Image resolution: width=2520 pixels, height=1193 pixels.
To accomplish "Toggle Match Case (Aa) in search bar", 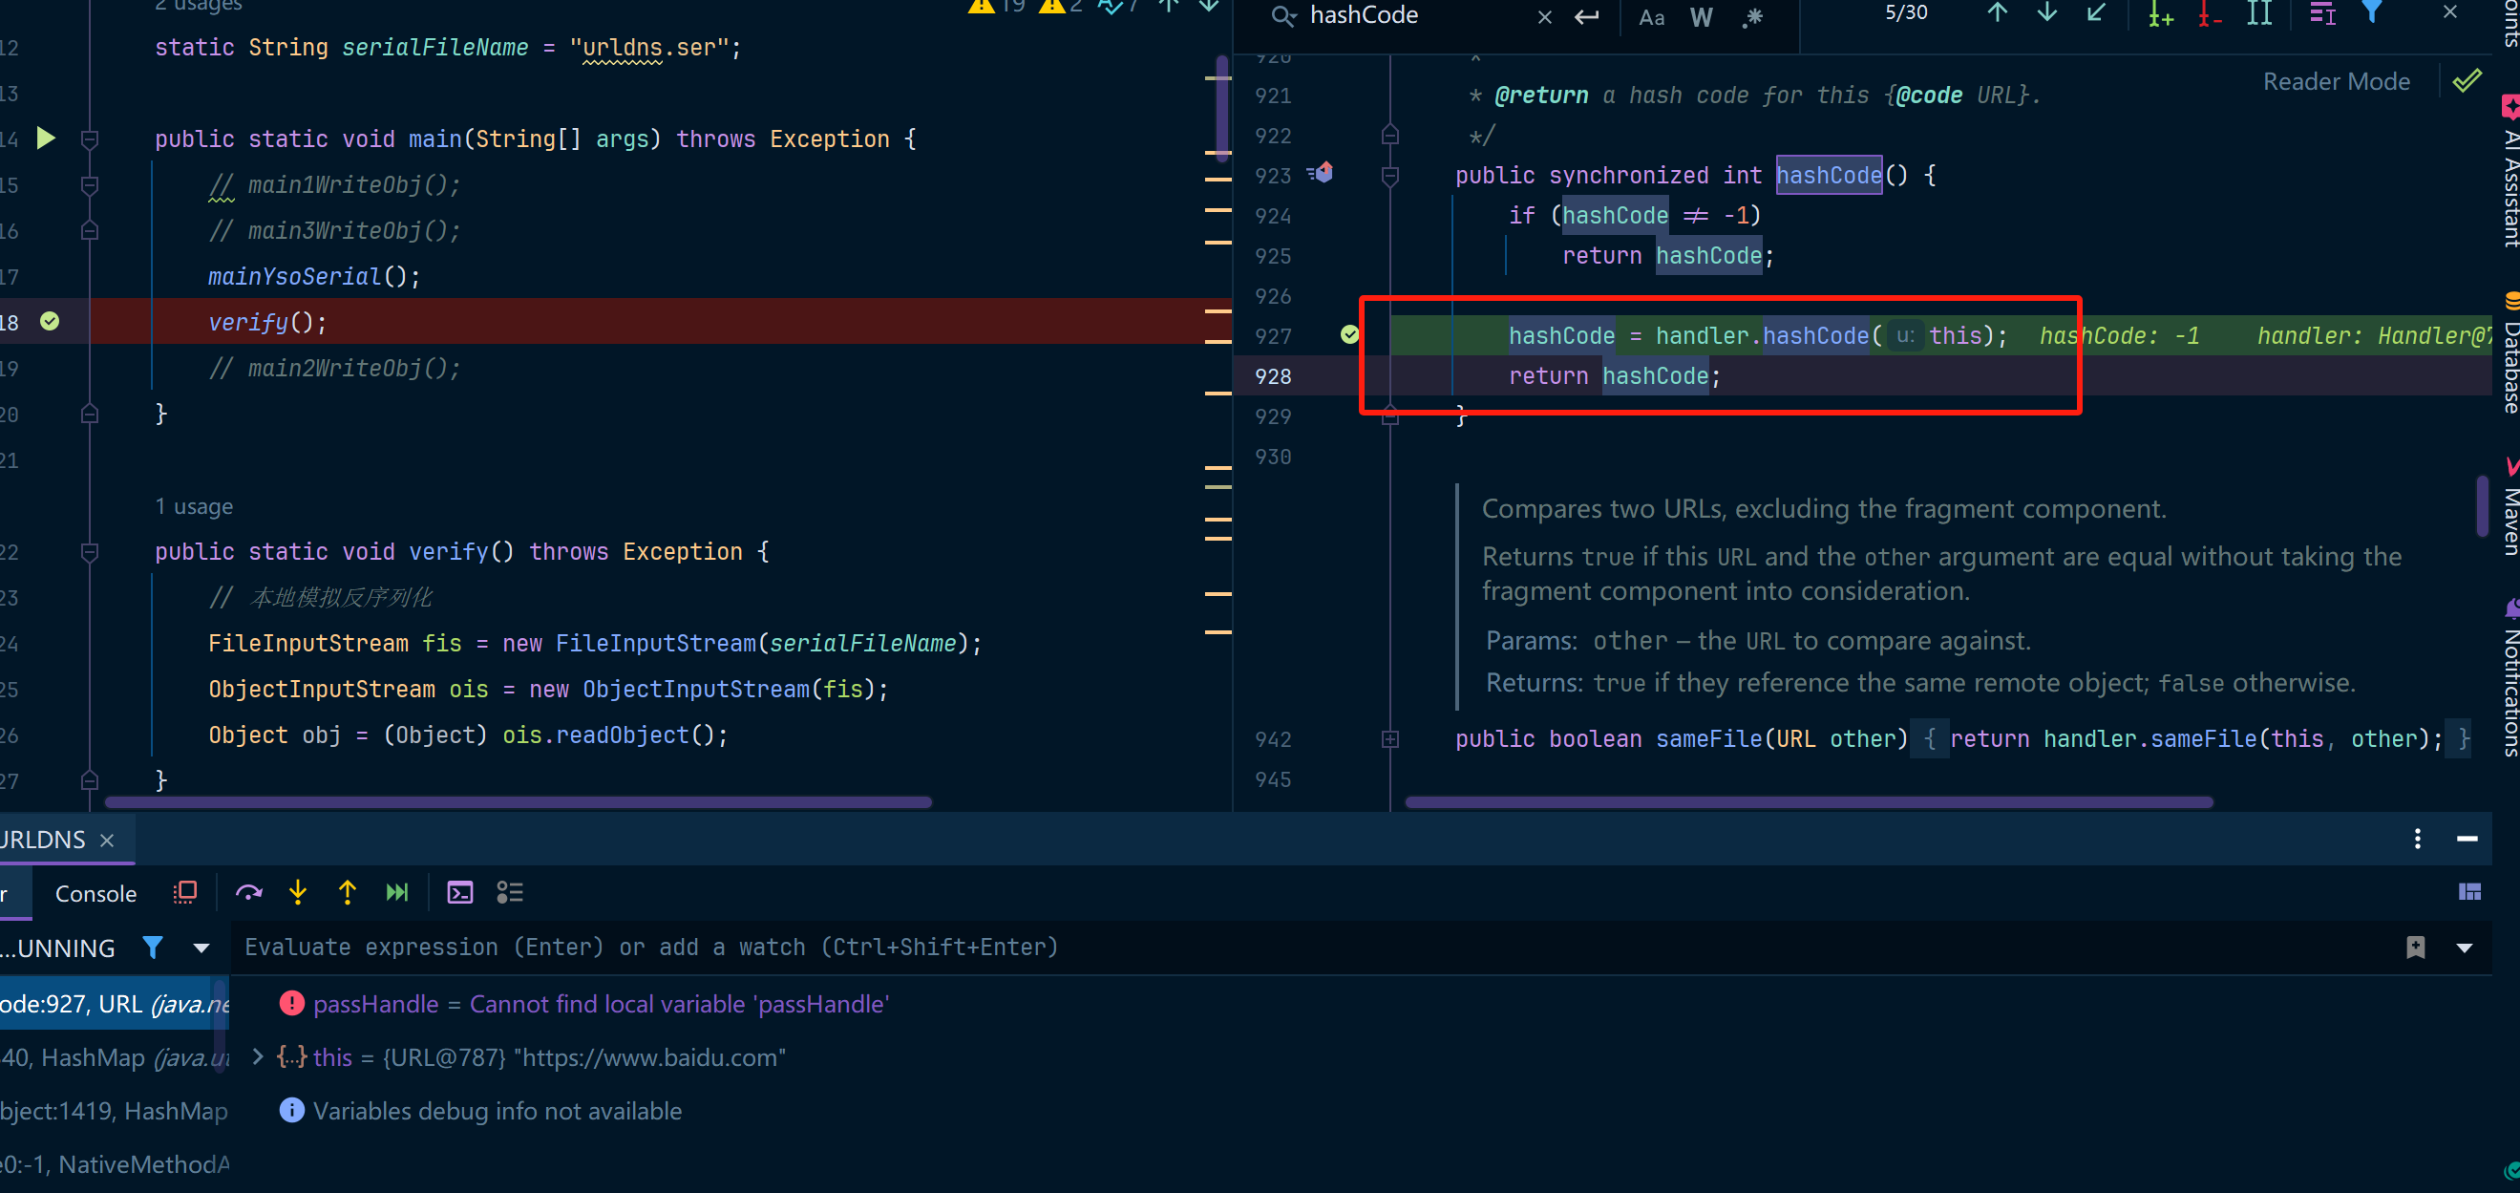I will coord(1651,16).
